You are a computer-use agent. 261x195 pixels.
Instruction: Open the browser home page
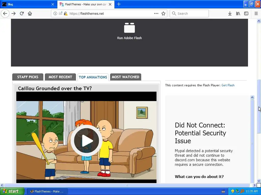tap(30, 13)
